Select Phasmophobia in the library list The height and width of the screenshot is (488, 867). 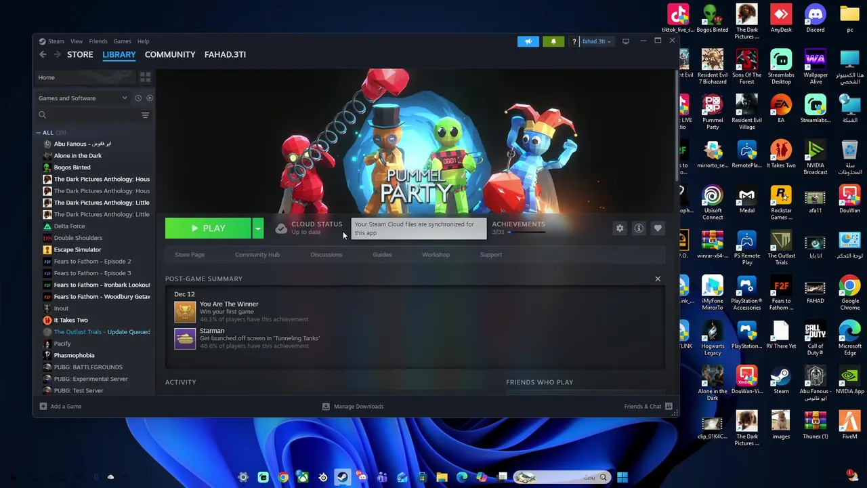(x=74, y=355)
